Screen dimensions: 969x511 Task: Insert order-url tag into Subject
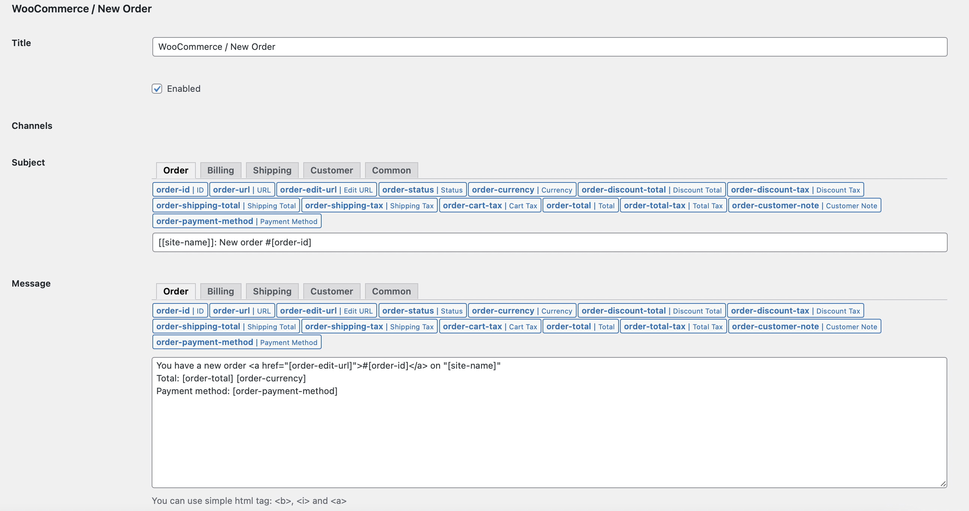242,190
